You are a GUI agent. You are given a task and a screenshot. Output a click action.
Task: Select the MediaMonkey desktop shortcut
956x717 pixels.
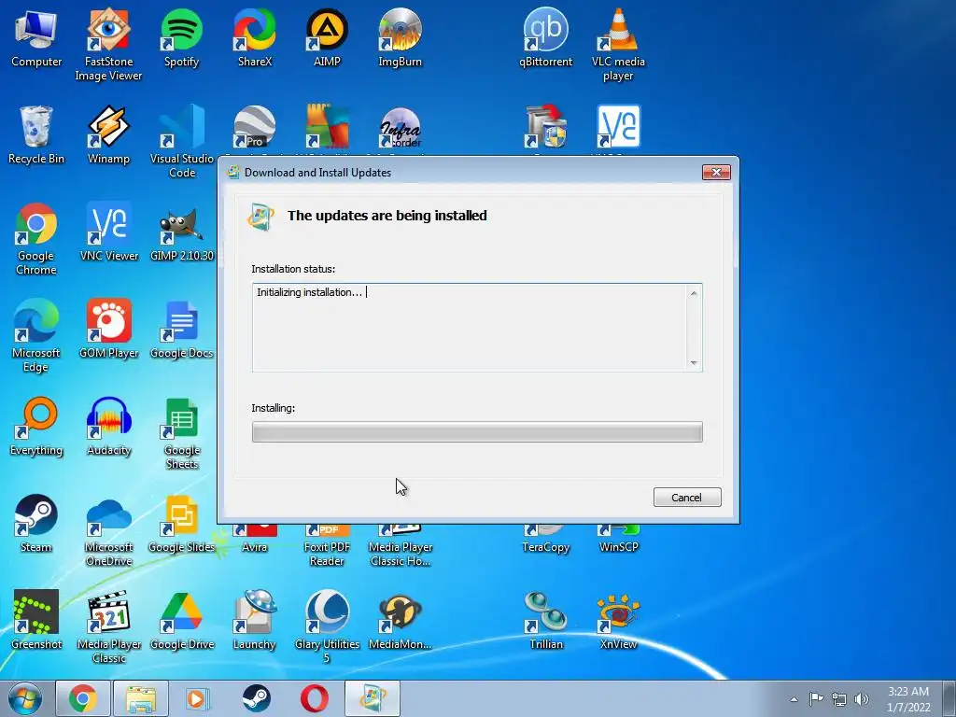[400, 621]
